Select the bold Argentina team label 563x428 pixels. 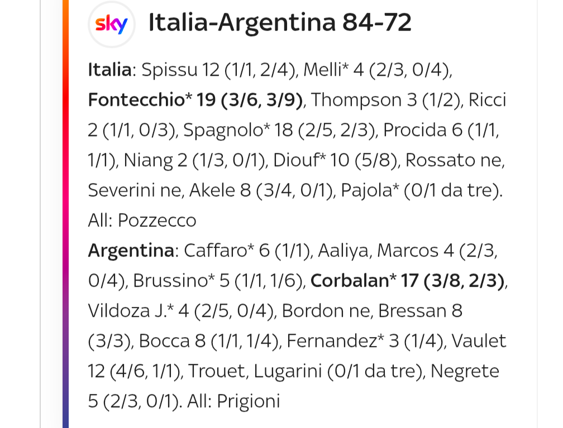131,251
